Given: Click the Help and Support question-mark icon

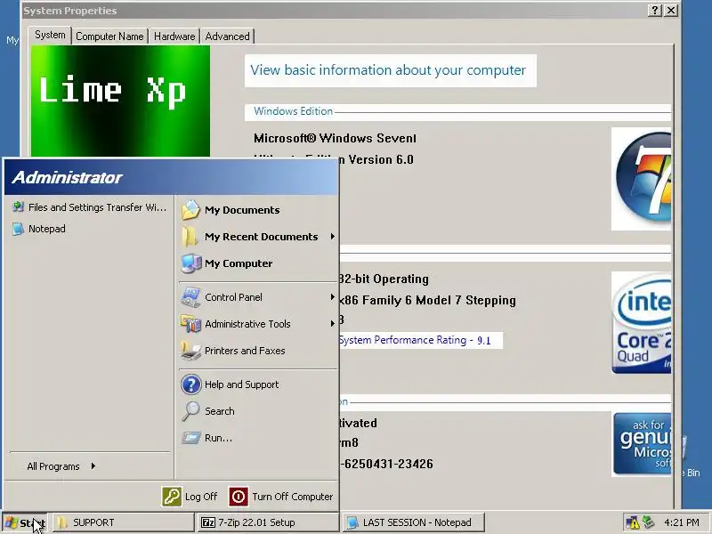Looking at the screenshot, I should pyautogui.click(x=191, y=384).
